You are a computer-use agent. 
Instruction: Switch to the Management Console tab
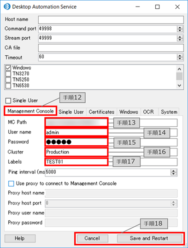pyautogui.click(x=30, y=111)
